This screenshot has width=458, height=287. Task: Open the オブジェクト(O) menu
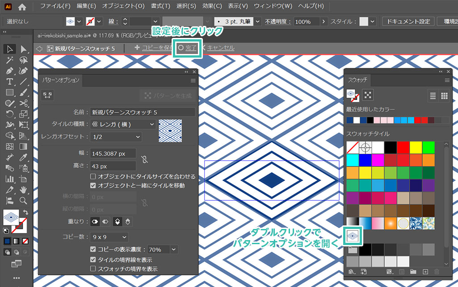tap(123, 6)
